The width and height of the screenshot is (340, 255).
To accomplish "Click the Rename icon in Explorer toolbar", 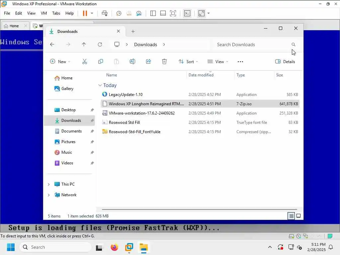I will pos(132,61).
